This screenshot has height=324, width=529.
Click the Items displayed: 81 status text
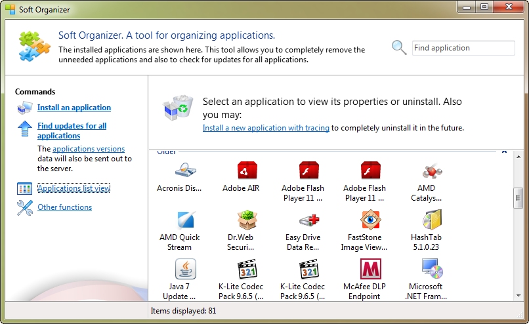[183, 311]
